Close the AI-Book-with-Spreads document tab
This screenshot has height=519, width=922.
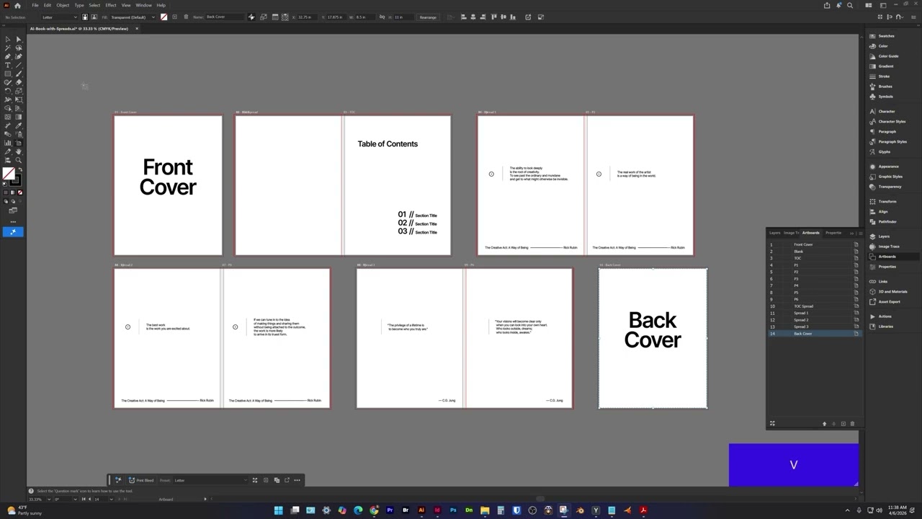coord(136,29)
